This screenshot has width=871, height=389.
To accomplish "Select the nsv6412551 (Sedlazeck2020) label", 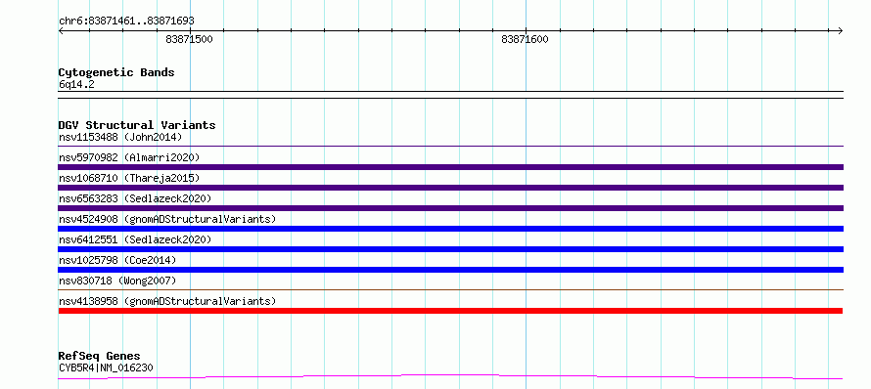I will 135,239.
